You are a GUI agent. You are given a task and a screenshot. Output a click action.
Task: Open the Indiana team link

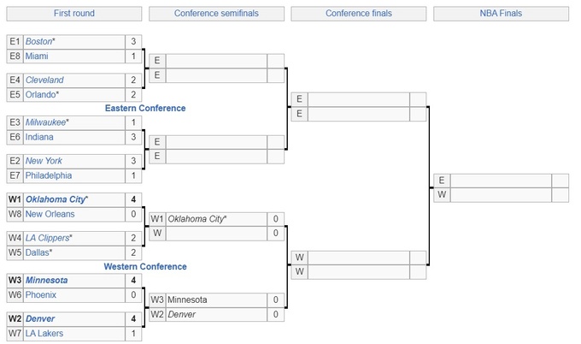click(x=39, y=137)
